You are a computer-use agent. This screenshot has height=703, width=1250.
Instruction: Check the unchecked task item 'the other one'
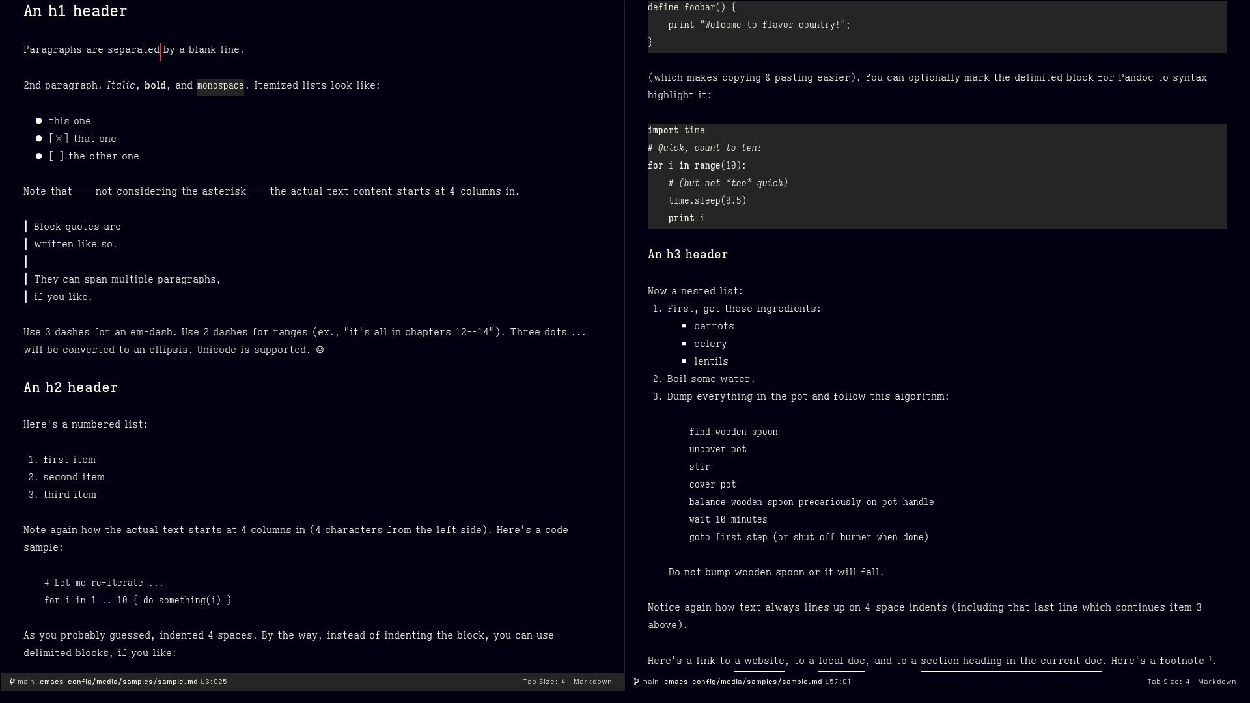coord(56,156)
